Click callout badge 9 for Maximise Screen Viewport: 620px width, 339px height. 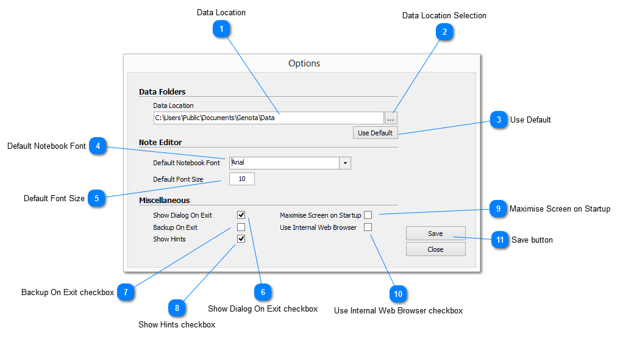click(498, 209)
